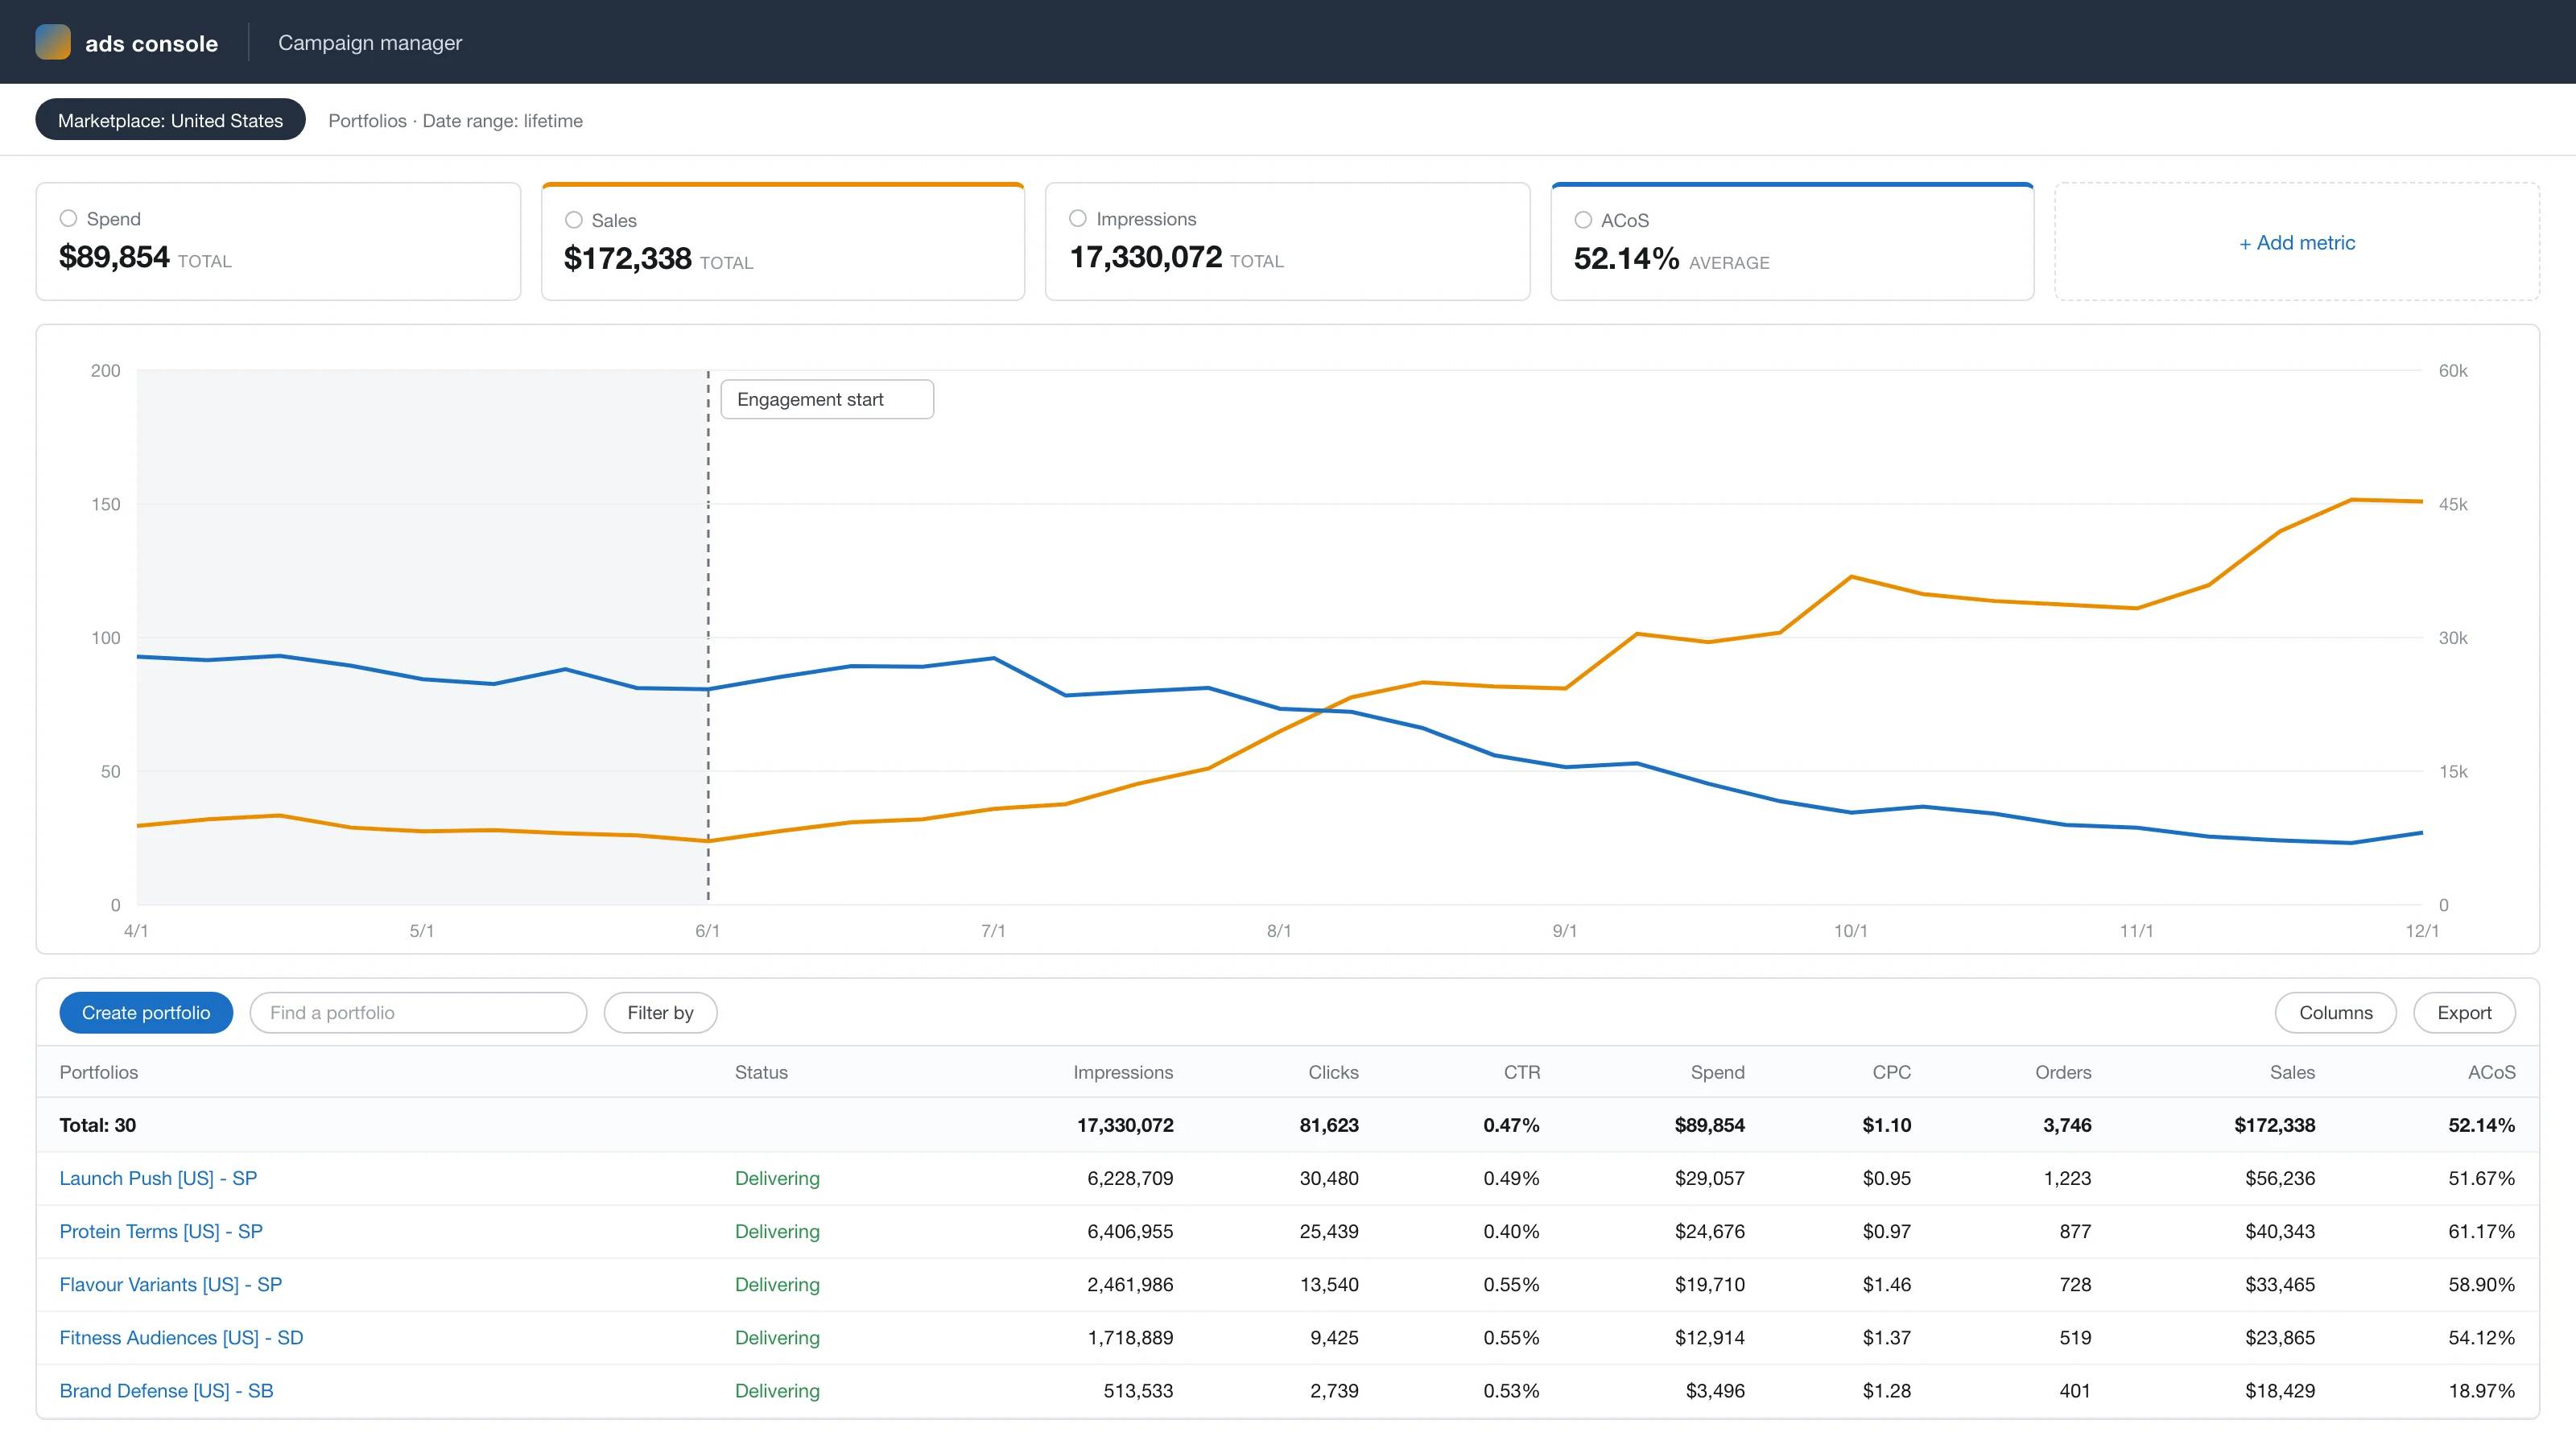Sort by the Clicks column header
Image resolution: width=2576 pixels, height=1449 pixels.
click(1333, 1072)
